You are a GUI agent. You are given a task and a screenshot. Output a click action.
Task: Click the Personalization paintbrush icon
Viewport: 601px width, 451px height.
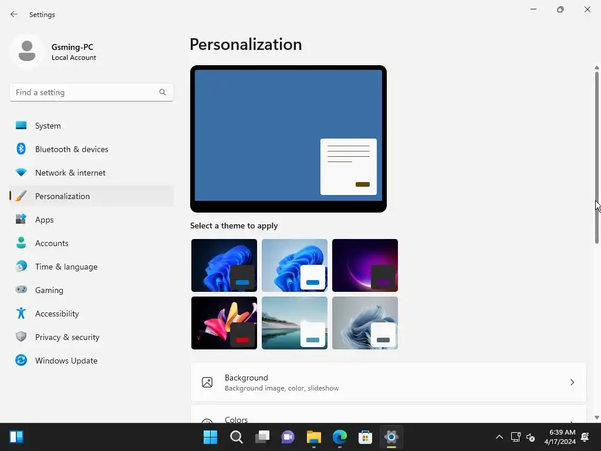click(x=21, y=196)
